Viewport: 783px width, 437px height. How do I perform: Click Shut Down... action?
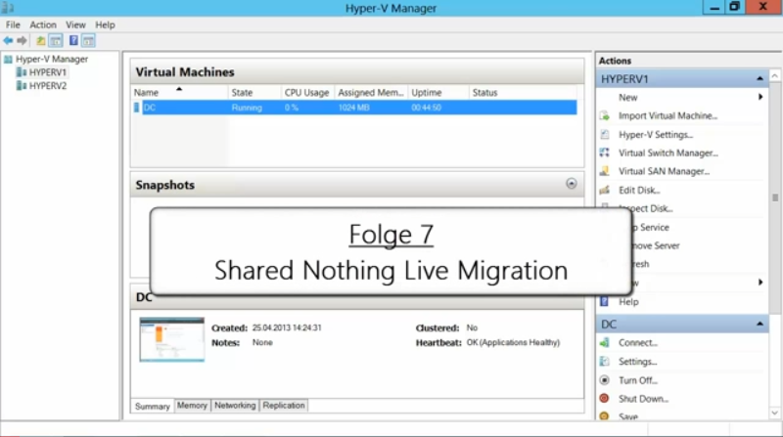coord(643,399)
